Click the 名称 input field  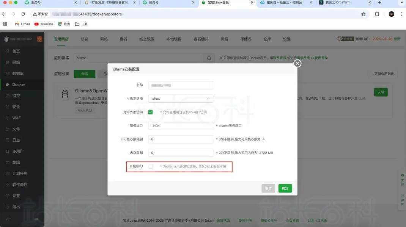[x=181, y=85]
